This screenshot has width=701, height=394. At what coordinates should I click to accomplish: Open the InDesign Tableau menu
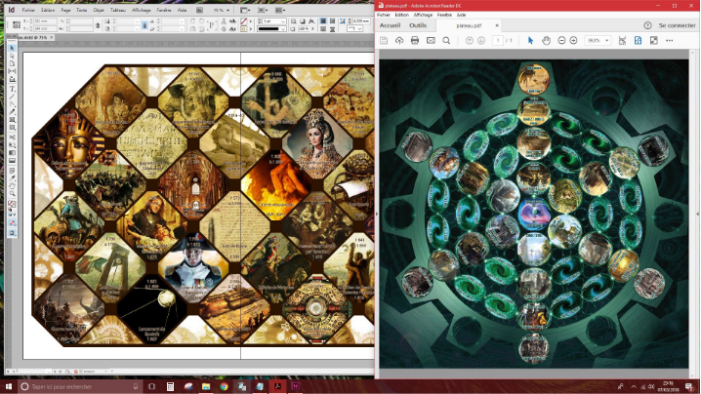118,10
